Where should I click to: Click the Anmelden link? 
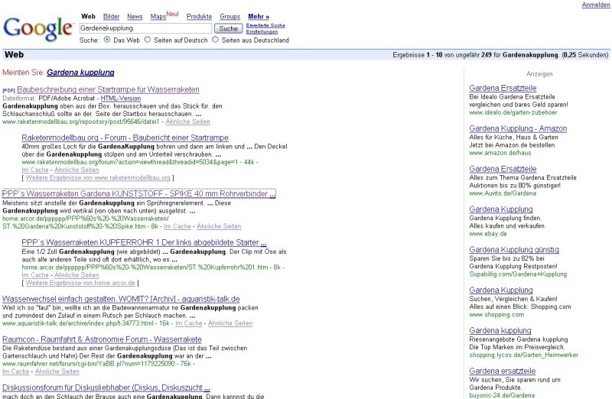coord(596,5)
